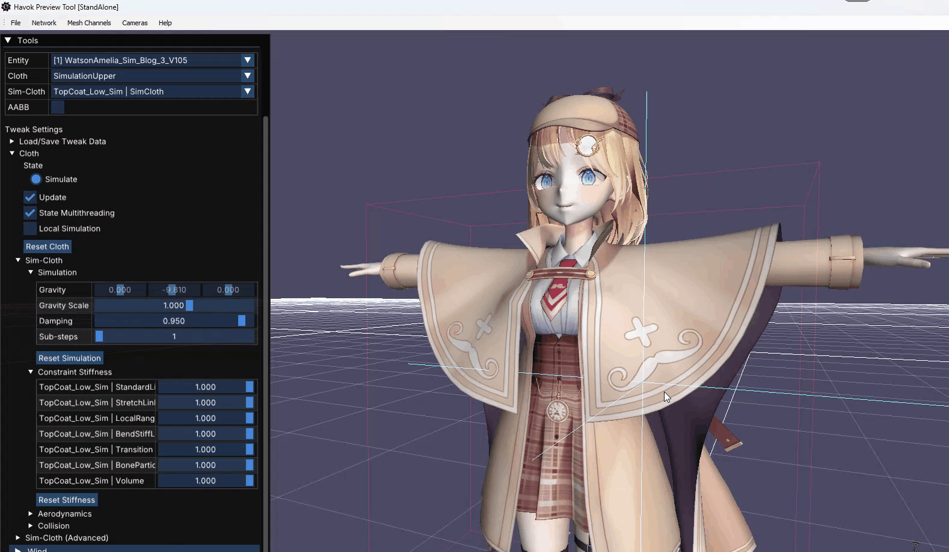949x552 pixels.
Task: Click Gravity X value field
Action: (x=120, y=290)
